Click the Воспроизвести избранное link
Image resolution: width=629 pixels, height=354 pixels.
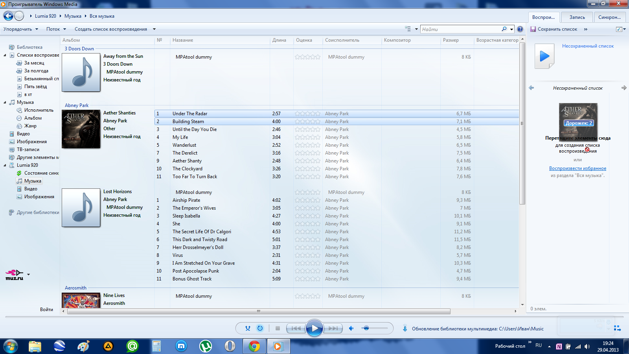(578, 168)
